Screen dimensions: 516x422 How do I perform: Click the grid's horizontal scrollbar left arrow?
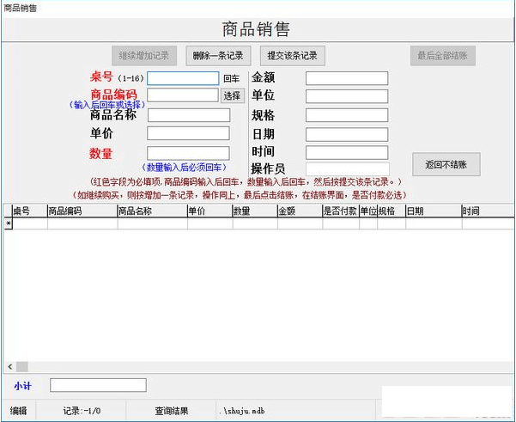[9, 366]
